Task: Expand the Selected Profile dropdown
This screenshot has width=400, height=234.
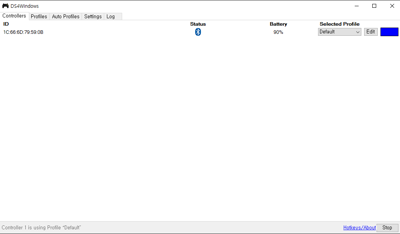Action: [340, 32]
